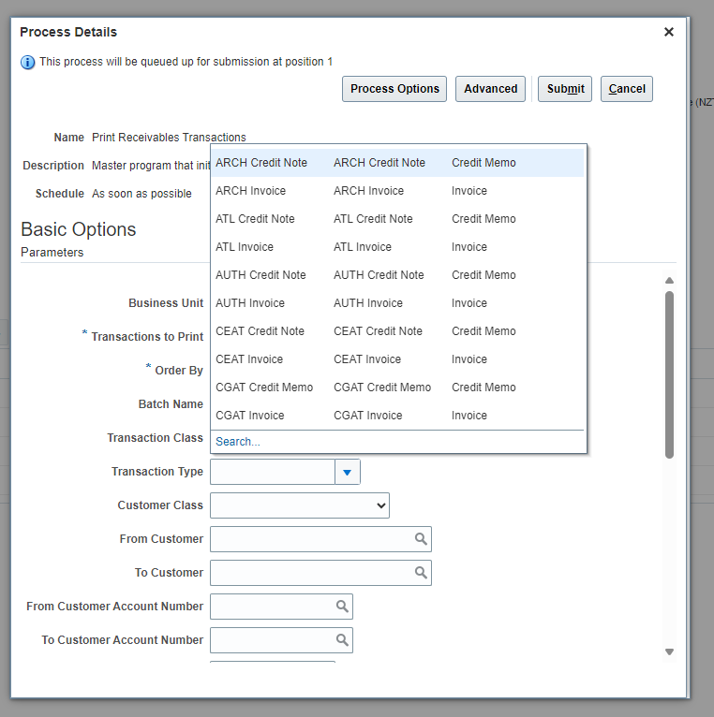Image resolution: width=714 pixels, height=717 pixels.
Task: Open the Customer Class dropdown
Action: tap(300, 505)
